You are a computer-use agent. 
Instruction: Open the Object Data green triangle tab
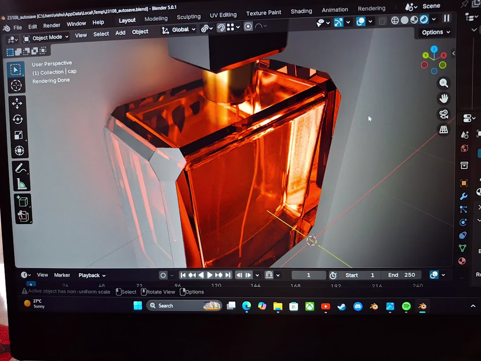pos(462,248)
